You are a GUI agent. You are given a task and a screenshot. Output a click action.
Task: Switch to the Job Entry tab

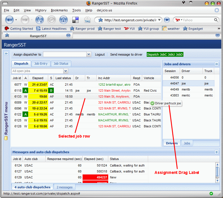(x=41, y=64)
